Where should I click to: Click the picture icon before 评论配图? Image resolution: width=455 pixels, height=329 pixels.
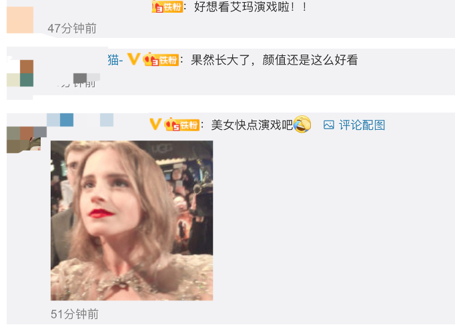[329, 125]
